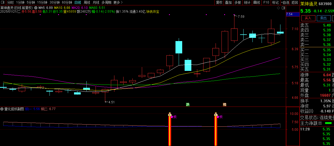Viewport: 334px width, 146px height.
Task: Click the blue 卖出 sell button
Action: 324,18
